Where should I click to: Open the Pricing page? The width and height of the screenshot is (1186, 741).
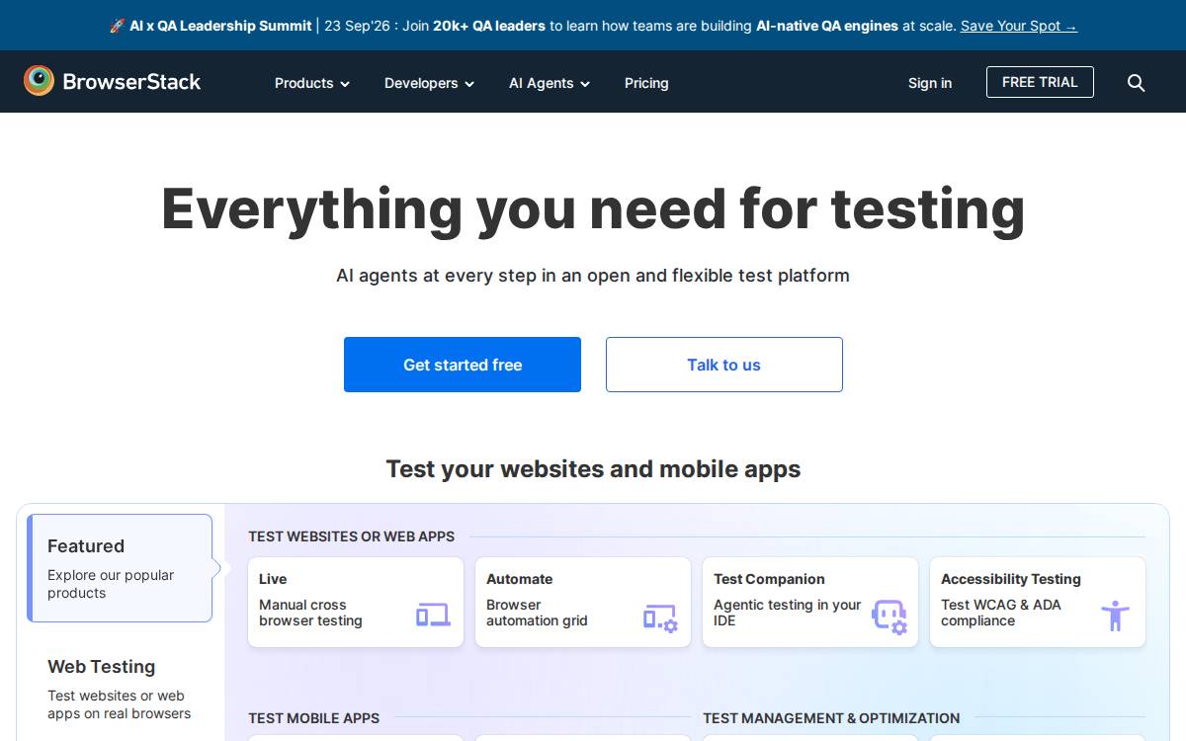pyautogui.click(x=646, y=83)
